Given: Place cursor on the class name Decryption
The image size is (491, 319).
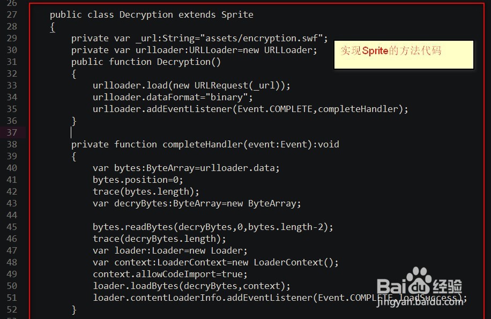Looking at the screenshot, I should [x=146, y=14].
